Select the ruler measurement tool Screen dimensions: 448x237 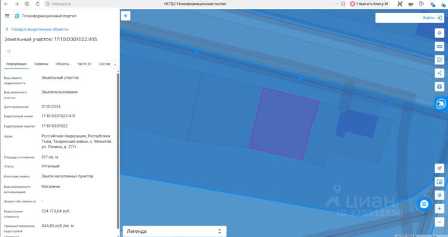[440, 46]
